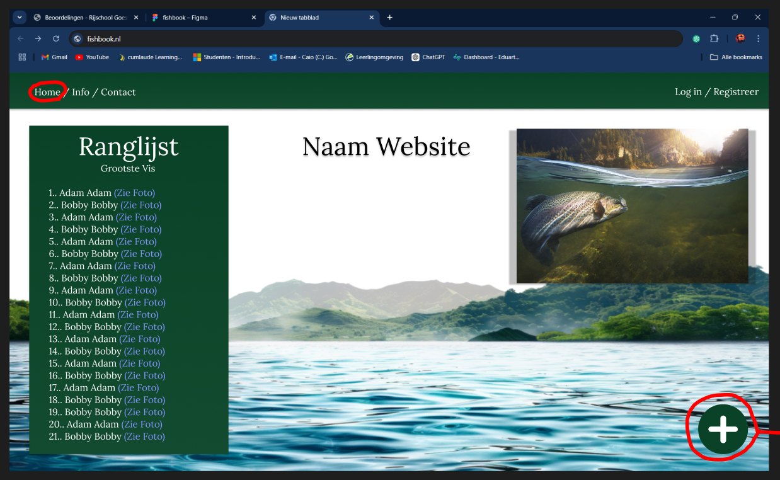
Task: Open the Leerlingomgeving bookmark
Action: pos(376,57)
